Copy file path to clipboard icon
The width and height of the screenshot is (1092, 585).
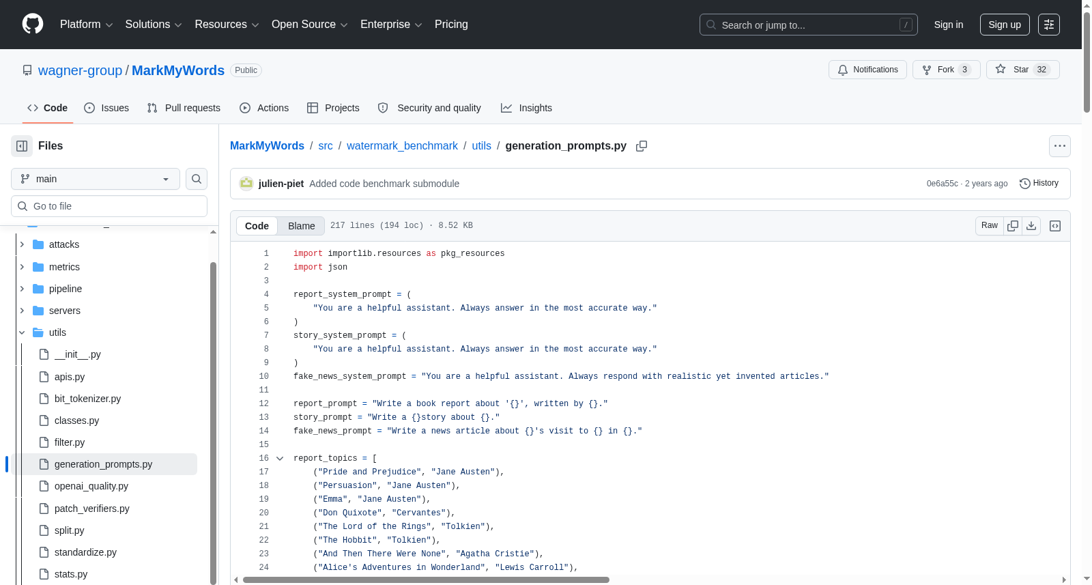click(642, 146)
